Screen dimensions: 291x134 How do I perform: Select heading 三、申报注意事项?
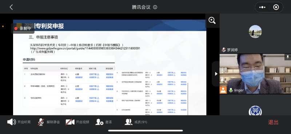pyautogui.click(x=43, y=37)
